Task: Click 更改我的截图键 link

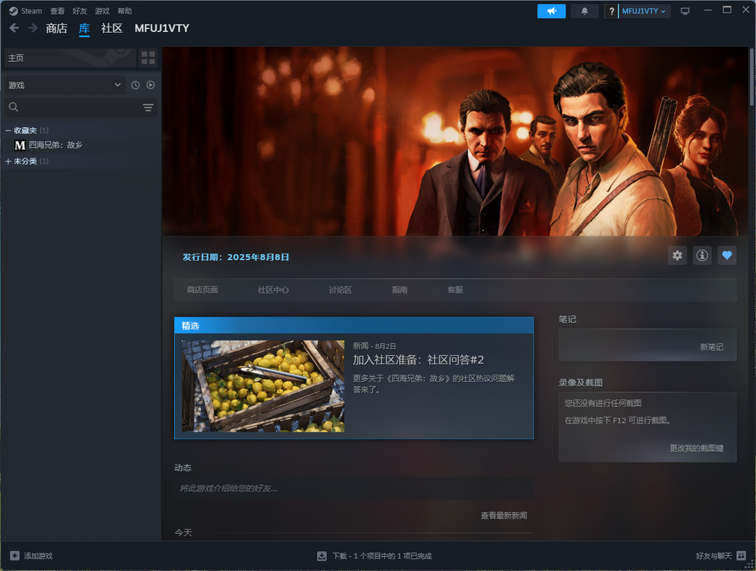Action: pyautogui.click(x=696, y=448)
